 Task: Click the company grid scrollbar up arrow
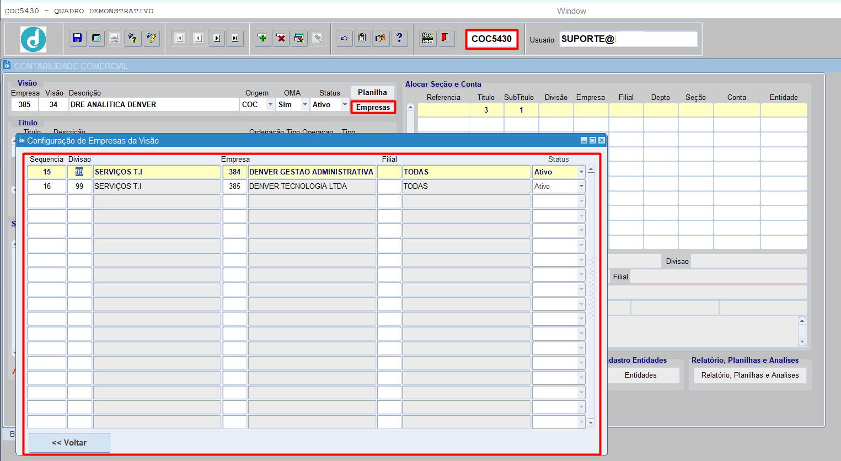coord(591,170)
